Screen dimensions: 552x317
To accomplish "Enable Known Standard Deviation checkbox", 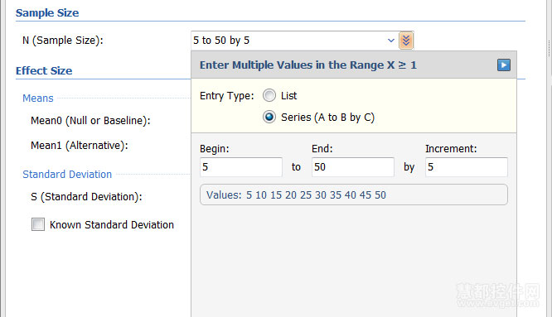I will click(x=38, y=224).
